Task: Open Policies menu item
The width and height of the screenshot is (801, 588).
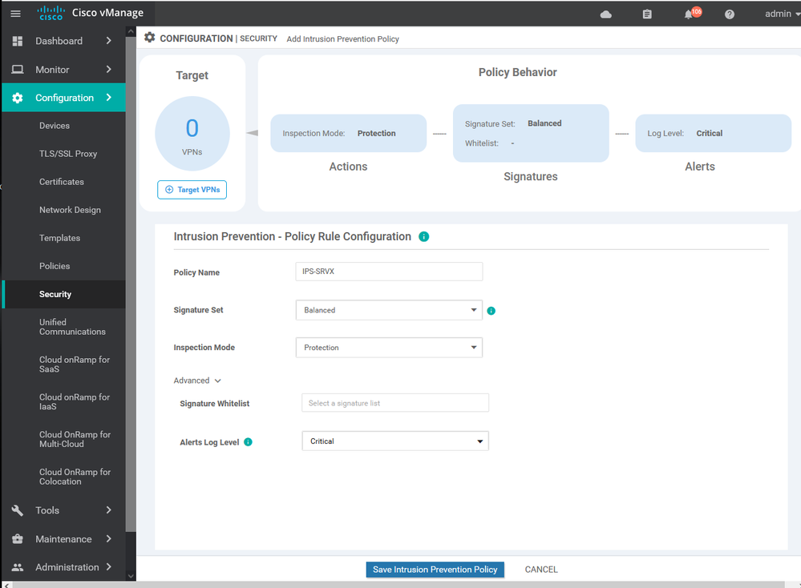Action: [x=55, y=266]
